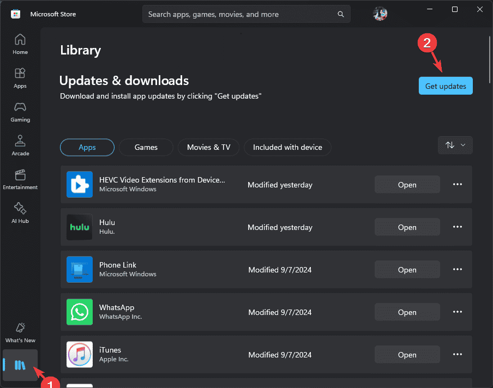Image resolution: width=493 pixels, height=388 pixels.
Task: Open the sort order dropdown
Action: click(455, 145)
